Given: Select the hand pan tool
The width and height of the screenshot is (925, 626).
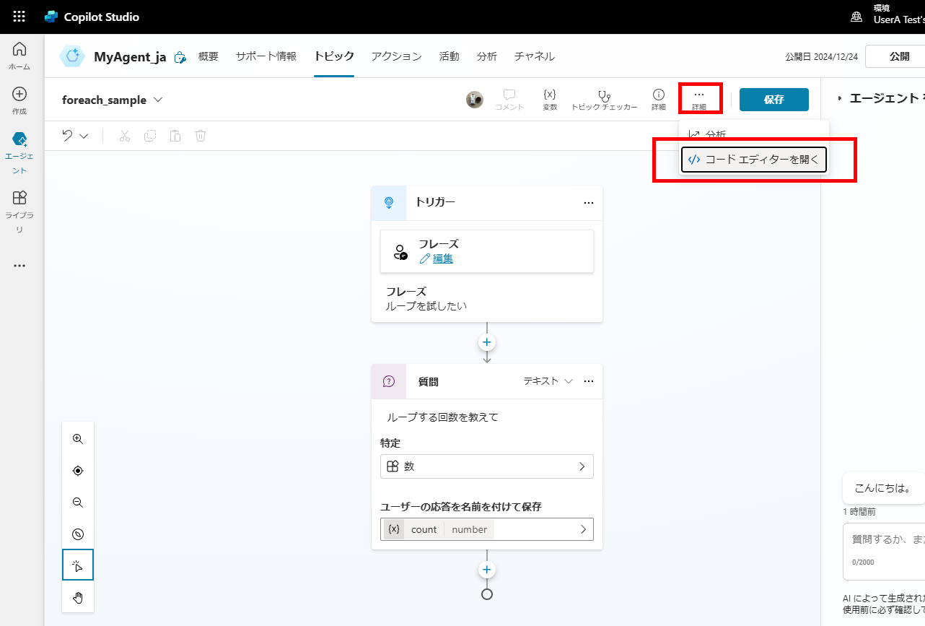Looking at the screenshot, I should coord(77,597).
